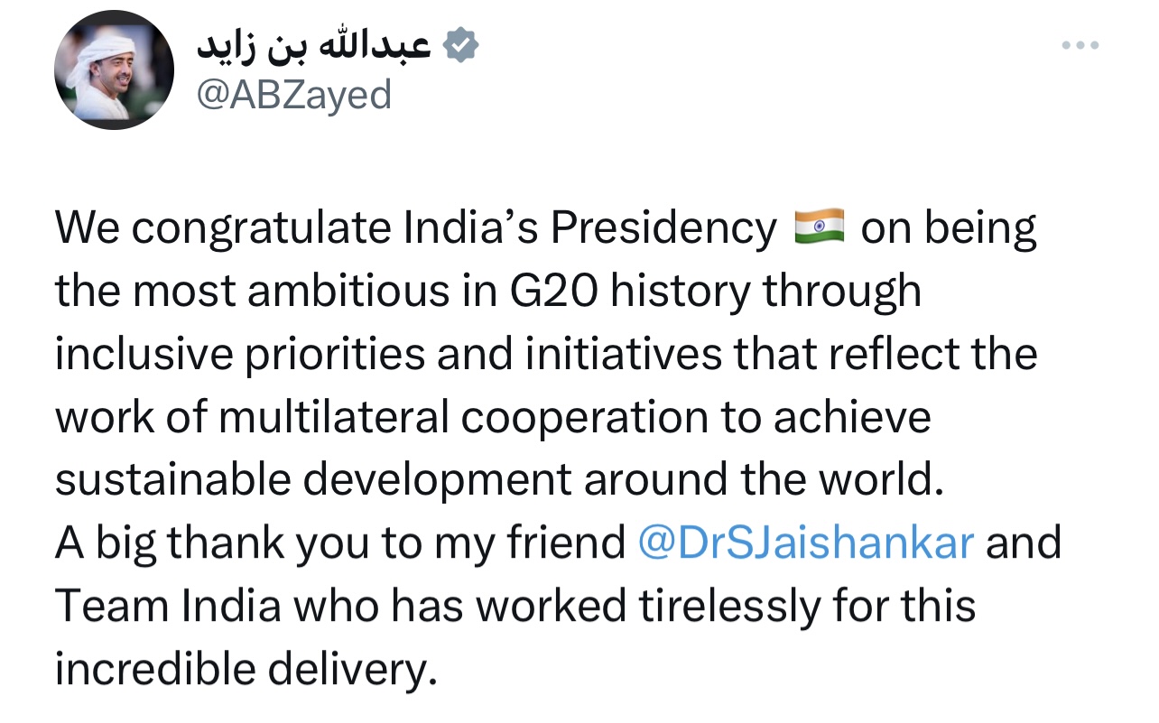1159x723 pixels.
Task: Click the @ABZayed handle
Action: click(294, 95)
